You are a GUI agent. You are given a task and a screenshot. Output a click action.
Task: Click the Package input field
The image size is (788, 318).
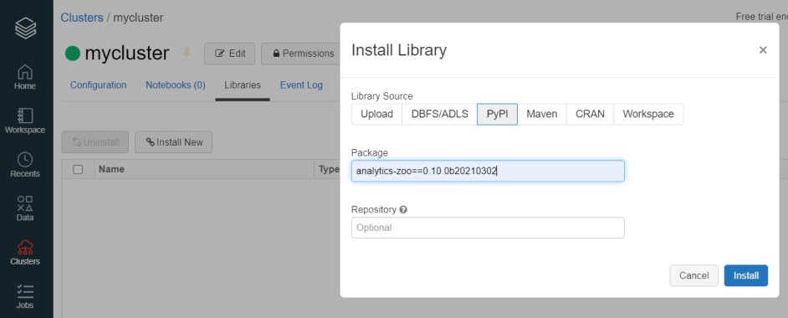488,171
